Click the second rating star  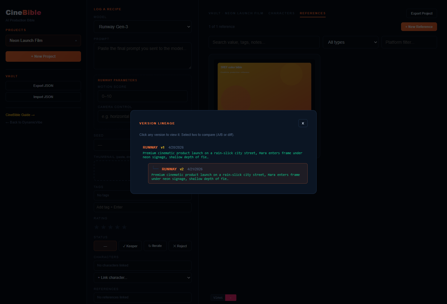pyautogui.click(x=104, y=227)
